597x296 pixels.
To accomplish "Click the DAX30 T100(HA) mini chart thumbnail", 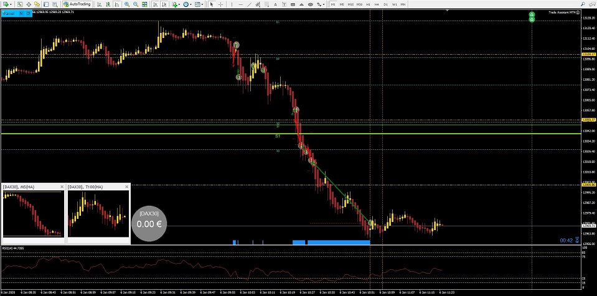I will [x=98, y=214].
